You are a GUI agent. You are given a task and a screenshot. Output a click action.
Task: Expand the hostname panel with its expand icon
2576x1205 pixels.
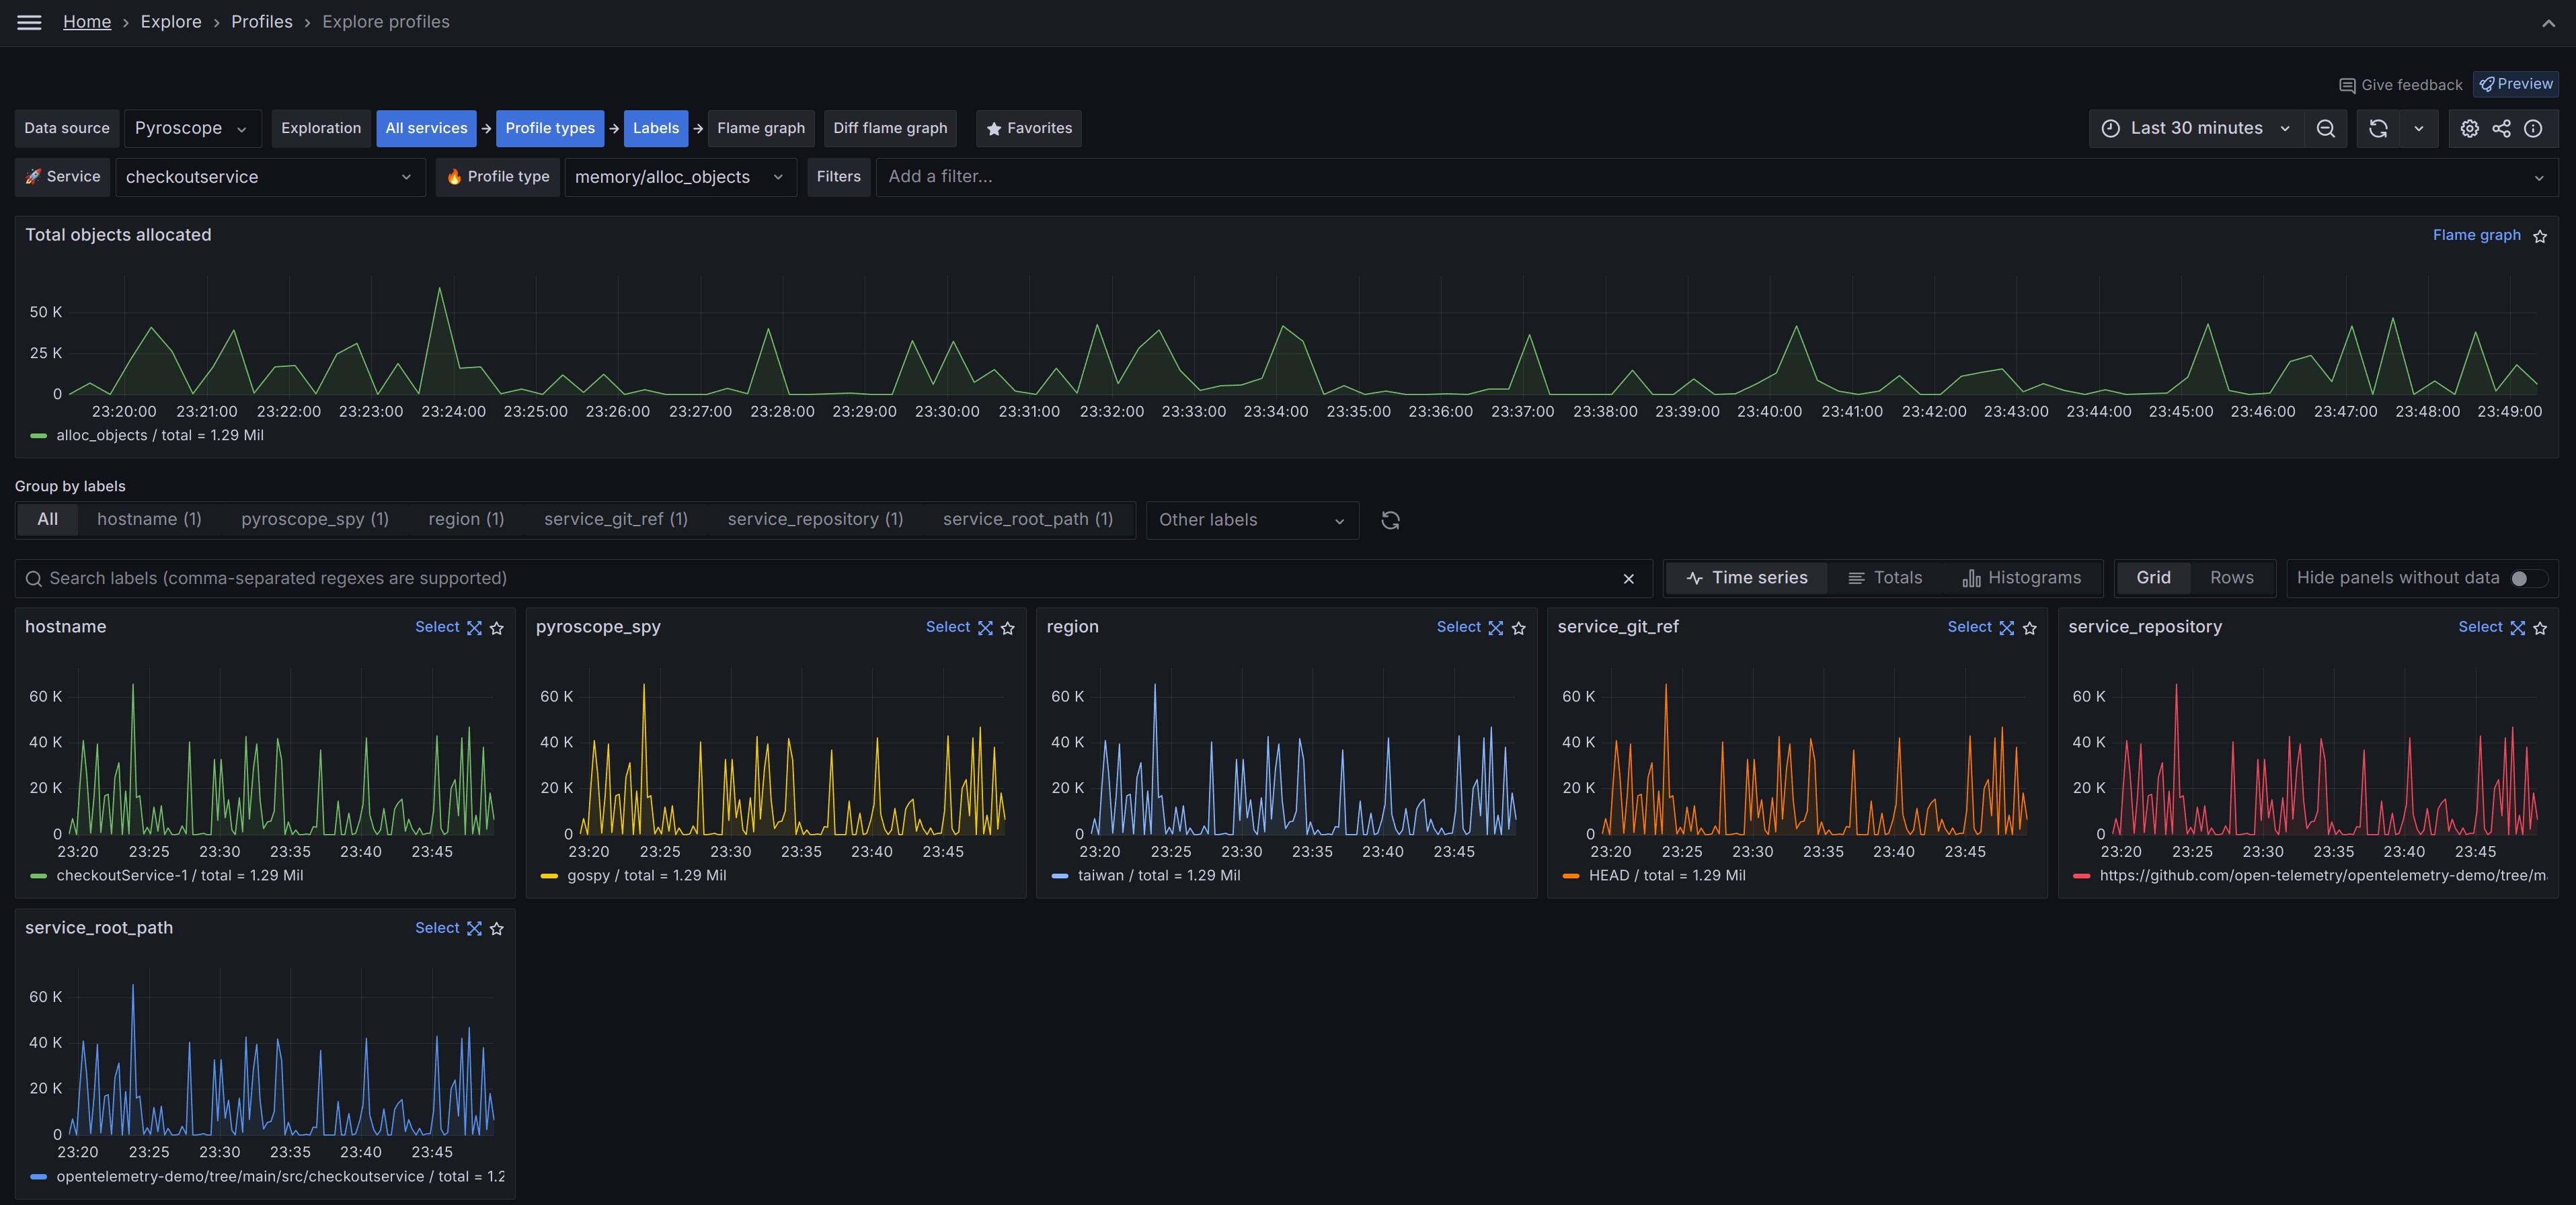click(474, 628)
